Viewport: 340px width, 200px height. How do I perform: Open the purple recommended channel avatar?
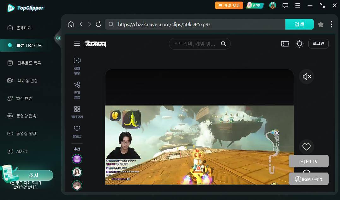pyautogui.click(x=77, y=159)
